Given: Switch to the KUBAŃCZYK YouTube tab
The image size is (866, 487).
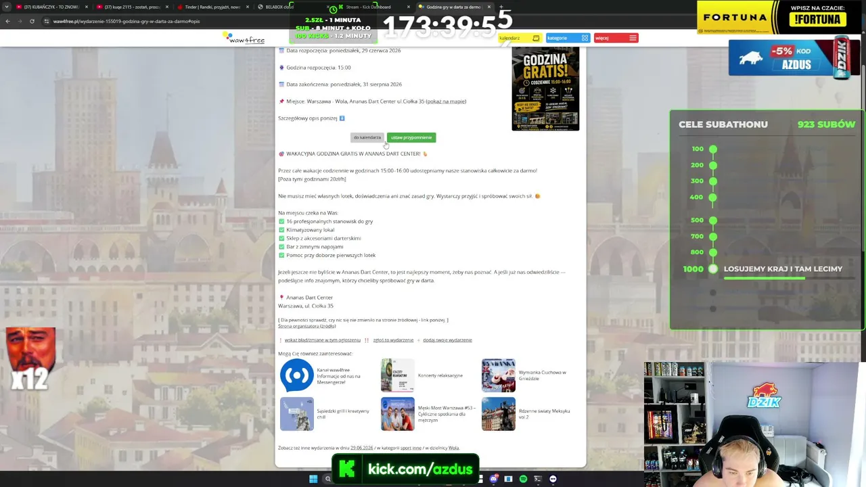Looking at the screenshot, I should click(51, 7).
